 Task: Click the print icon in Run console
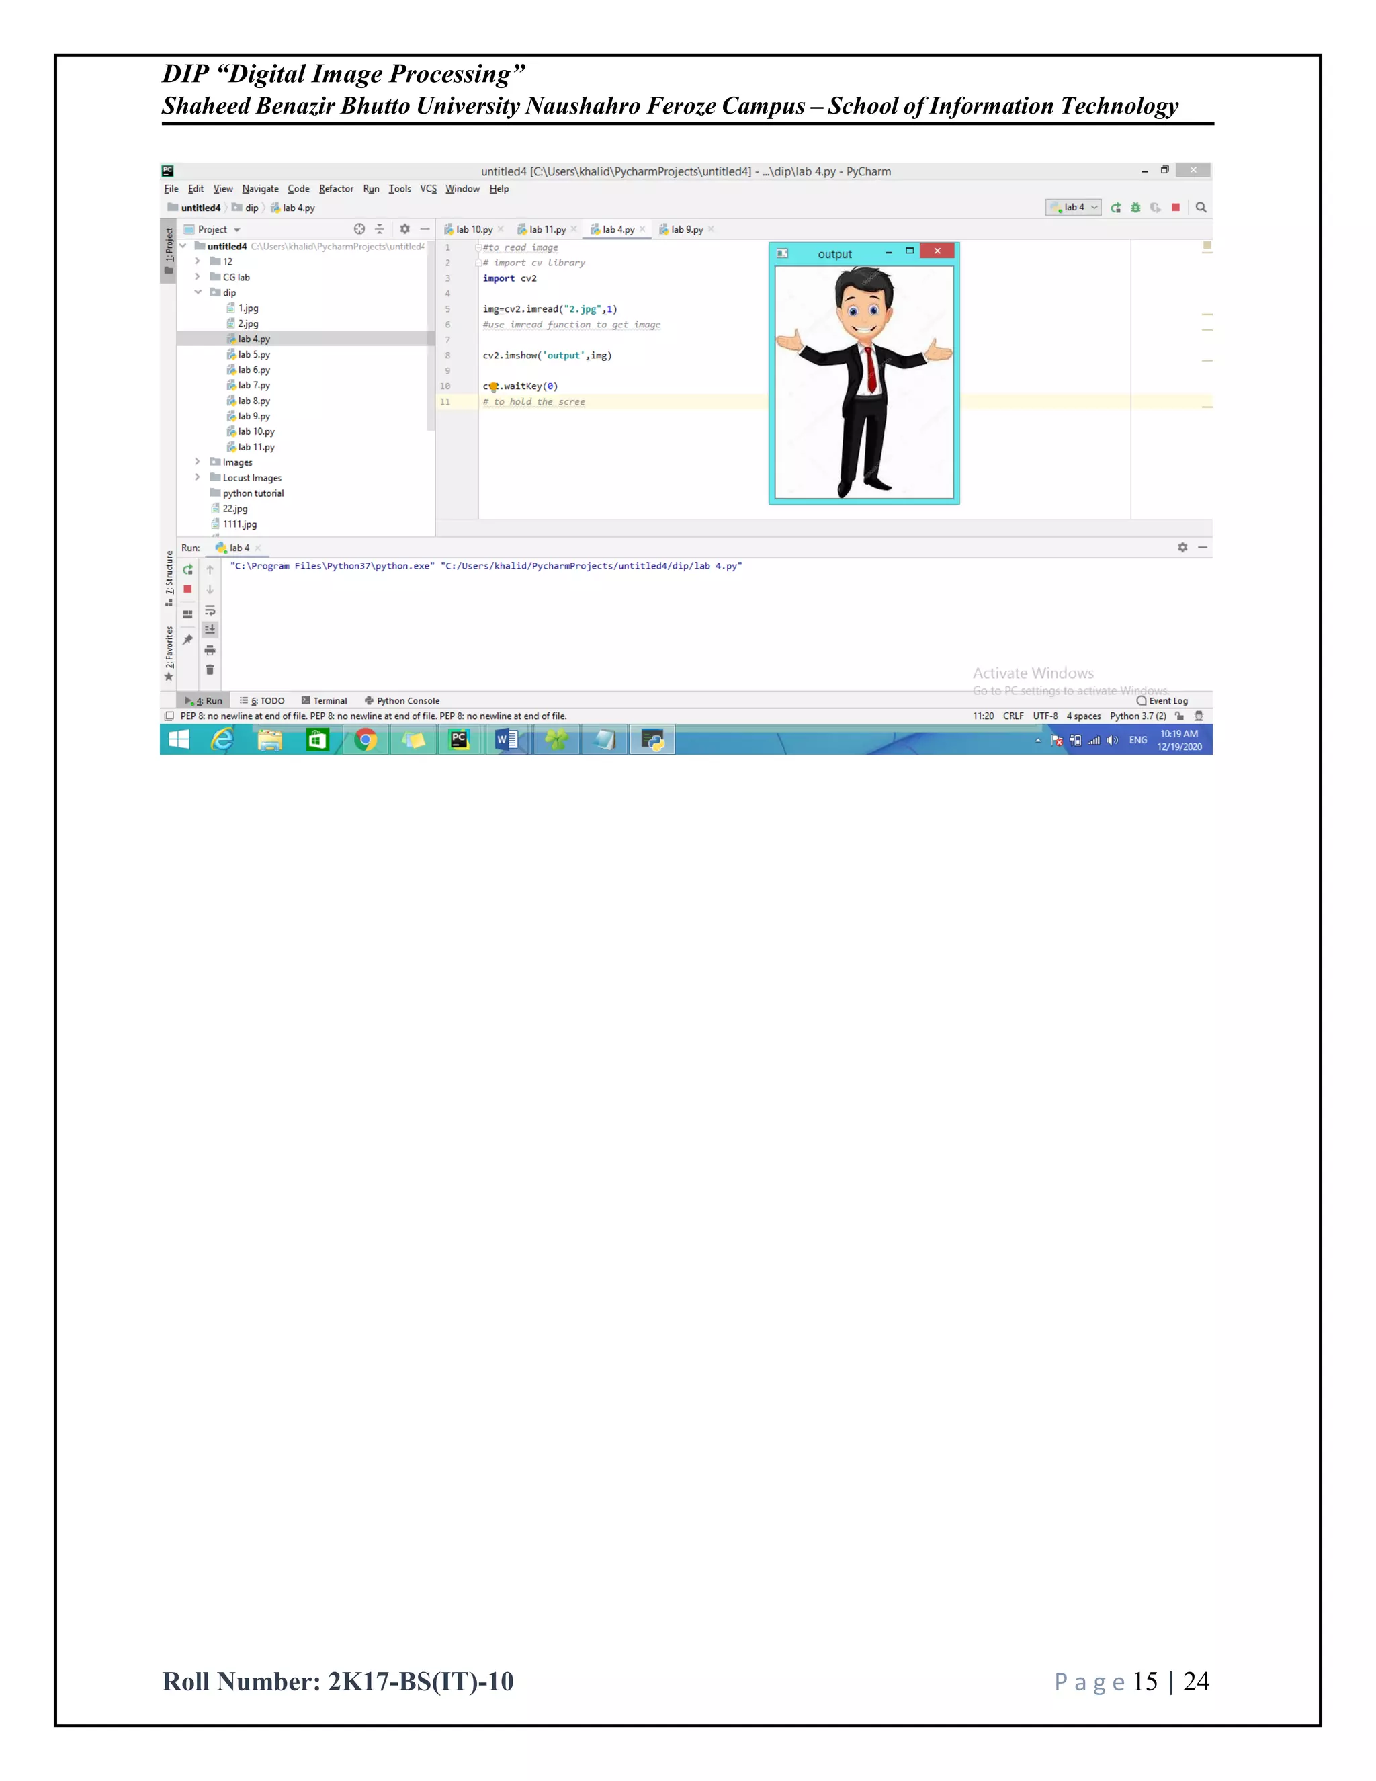coord(210,650)
